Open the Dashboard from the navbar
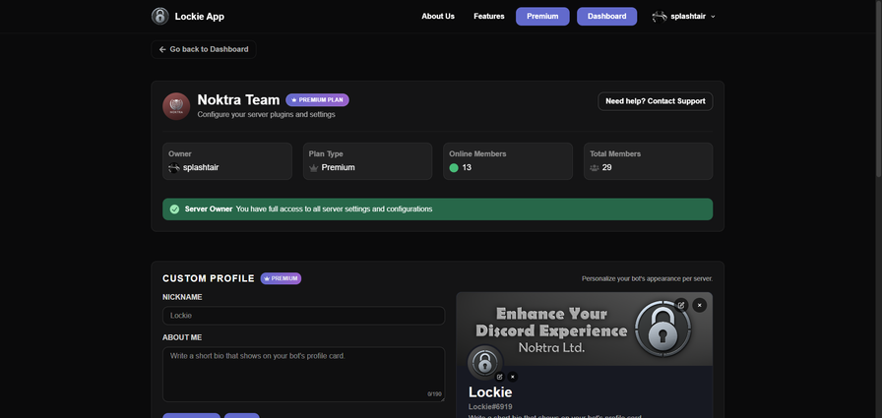The height and width of the screenshot is (418, 882). coord(606,16)
